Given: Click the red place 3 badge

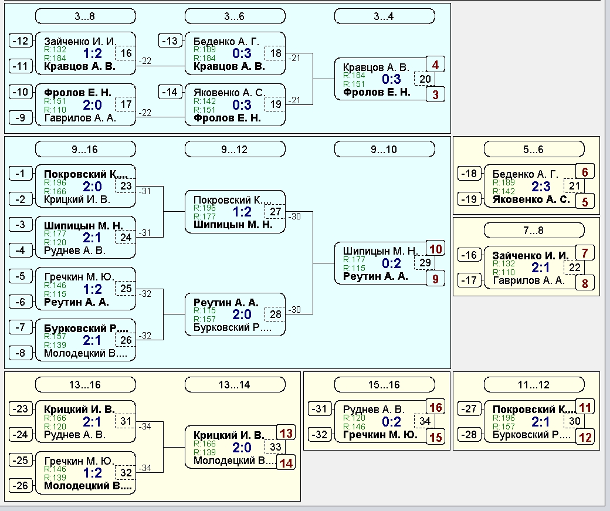Looking at the screenshot, I should tap(435, 94).
